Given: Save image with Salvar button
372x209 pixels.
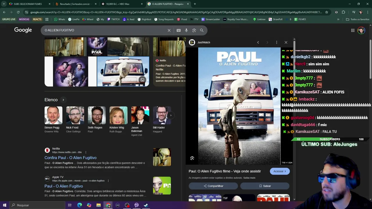Looking at the screenshot, I should click(265, 186).
